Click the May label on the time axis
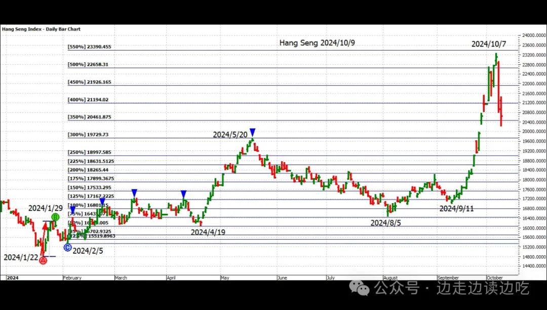This screenshot has width=547, height=310. click(x=225, y=278)
